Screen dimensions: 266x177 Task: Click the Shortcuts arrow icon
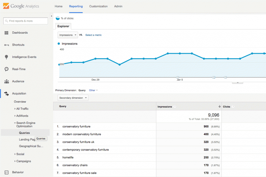pyautogui.click(x=6, y=45)
